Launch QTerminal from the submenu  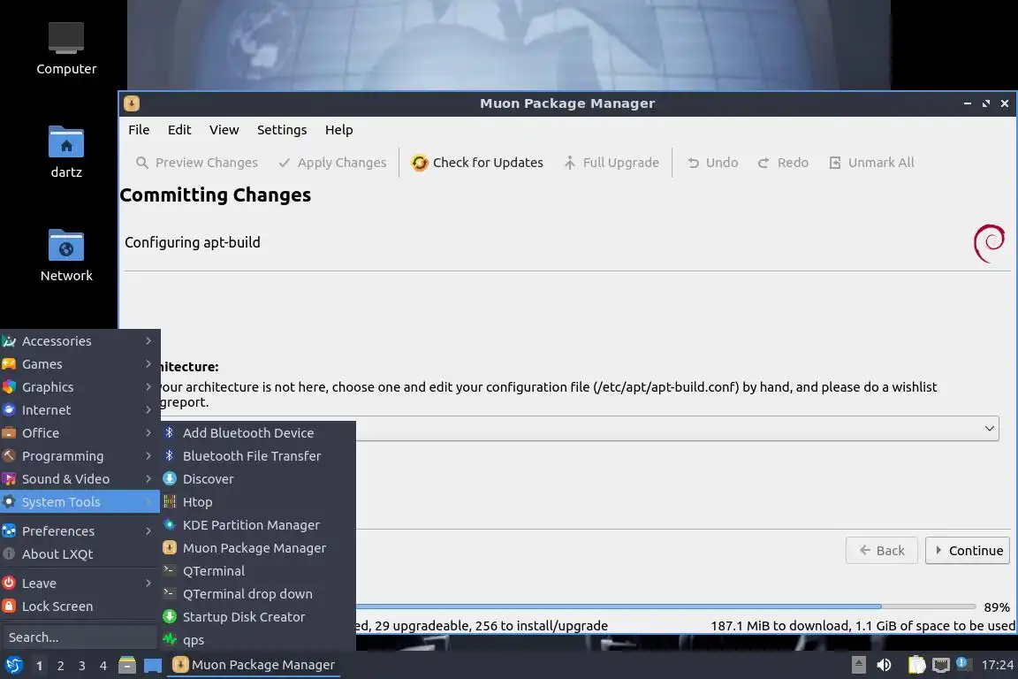[x=258, y=571]
